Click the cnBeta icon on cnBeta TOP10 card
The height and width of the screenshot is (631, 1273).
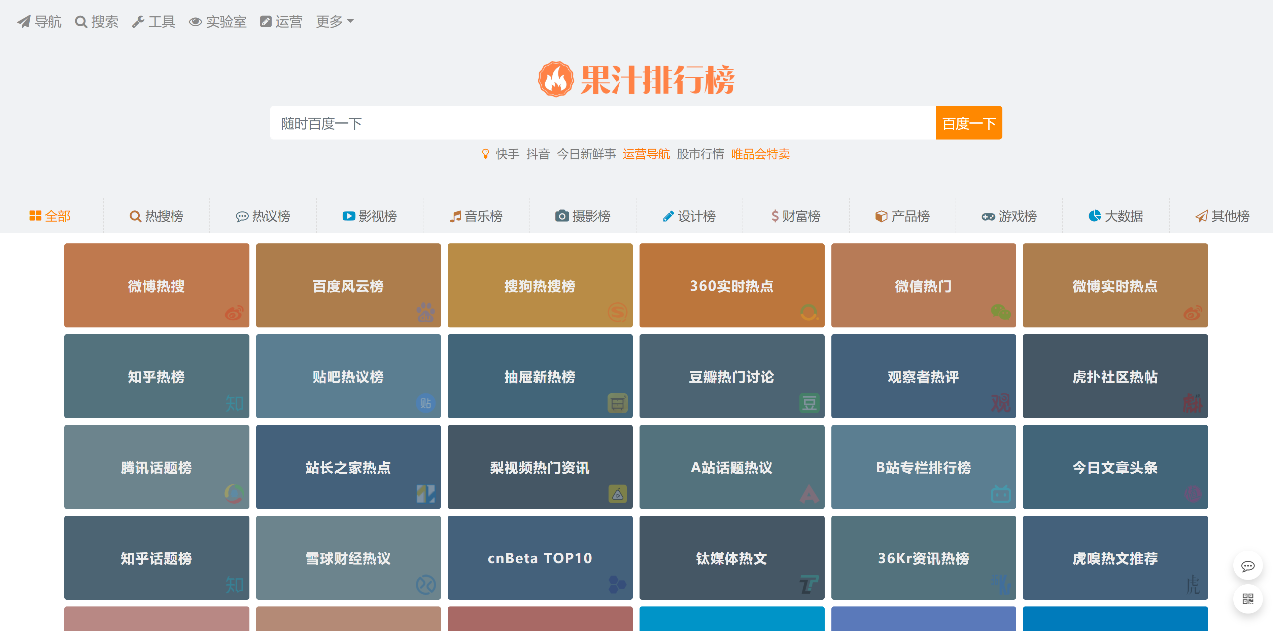coord(617,585)
